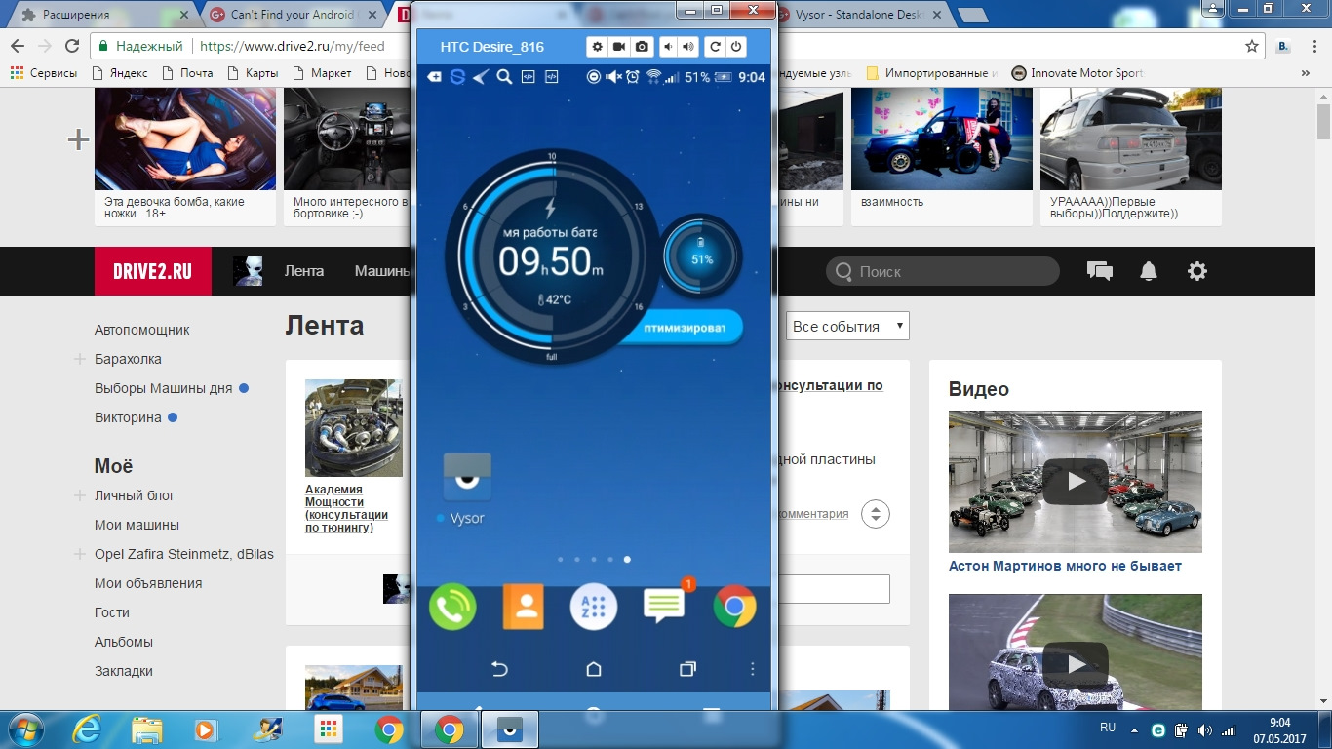Rotate the device screen in Vysor
This screenshot has width=1332, height=749.
tap(715, 47)
